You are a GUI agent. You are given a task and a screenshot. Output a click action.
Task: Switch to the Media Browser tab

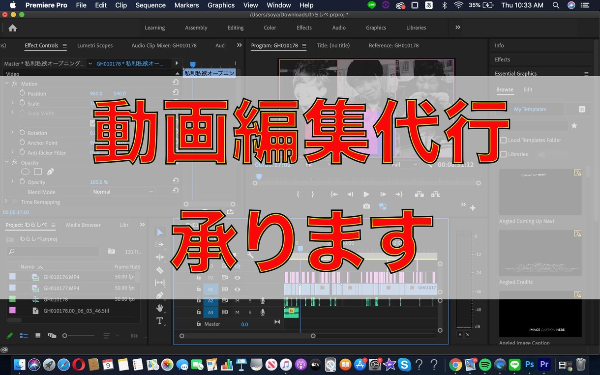point(83,225)
